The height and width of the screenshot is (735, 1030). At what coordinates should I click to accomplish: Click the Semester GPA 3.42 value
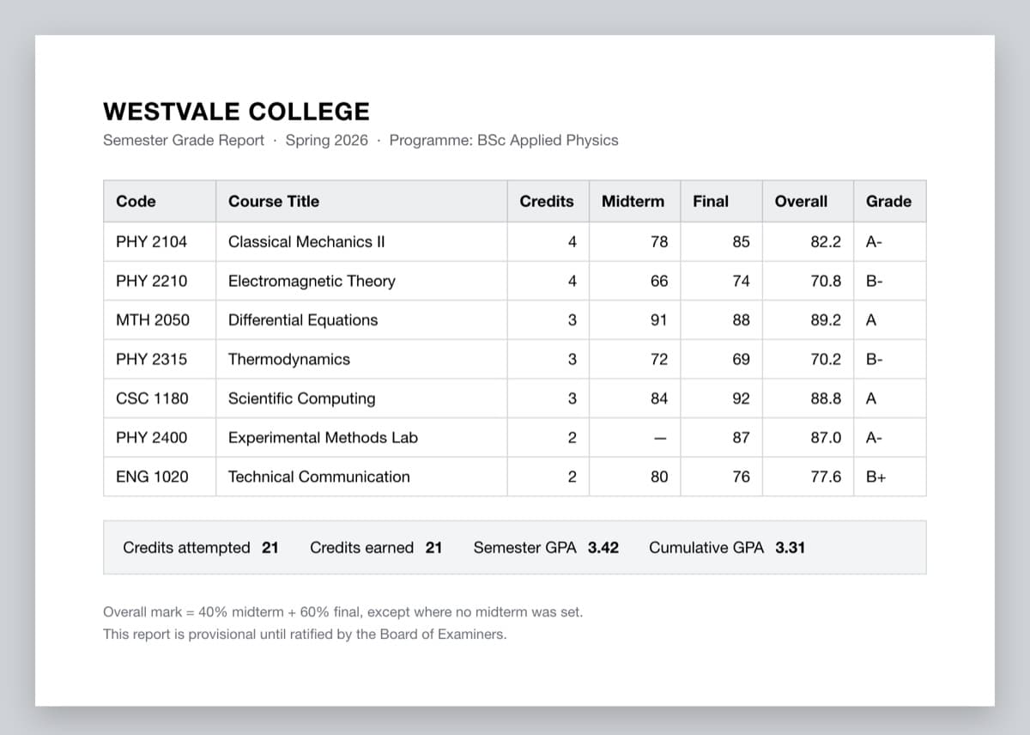603,548
